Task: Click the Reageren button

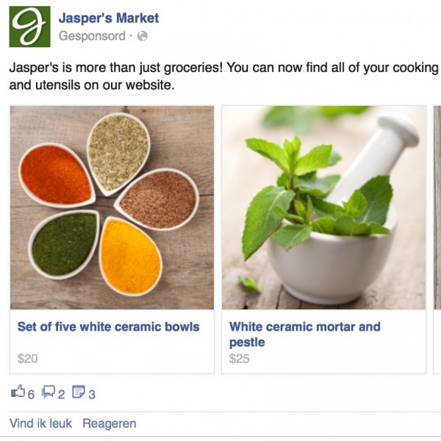Action: click(110, 423)
